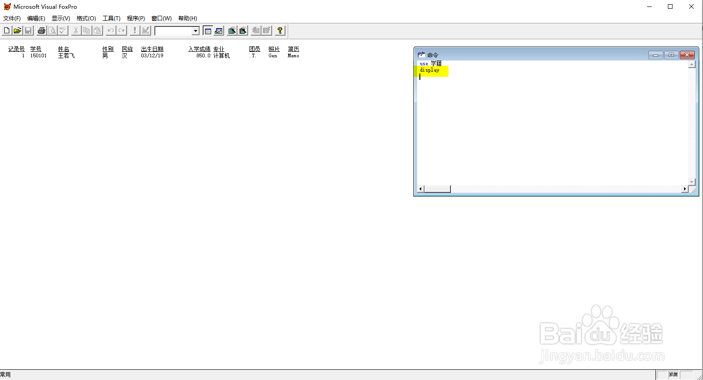703x380 pixels.
Task: Open the 帮助(H) menu
Action: pos(188,18)
